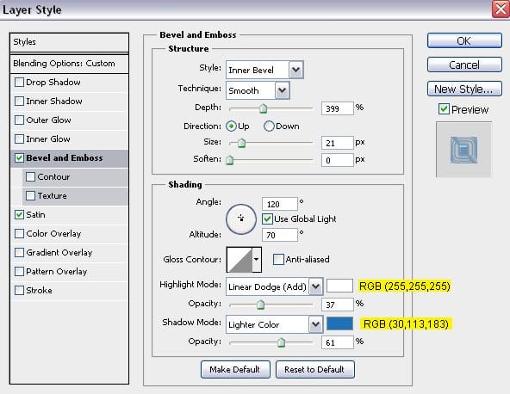The height and width of the screenshot is (394, 510).
Task: Uncheck the Use Global Light checkbox
Action: point(267,219)
